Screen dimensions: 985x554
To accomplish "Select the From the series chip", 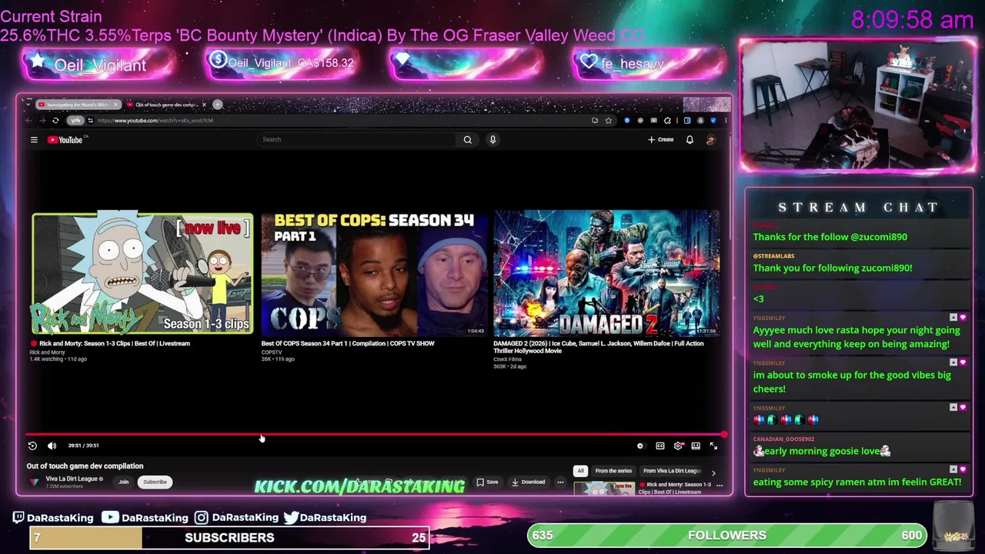I will (613, 471).
